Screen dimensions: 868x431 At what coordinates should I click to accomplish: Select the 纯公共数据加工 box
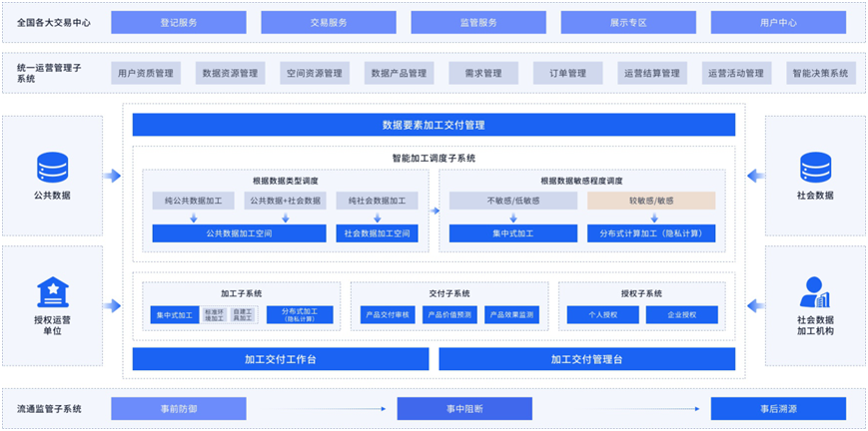pyautogui.click(x=193, y=201)
